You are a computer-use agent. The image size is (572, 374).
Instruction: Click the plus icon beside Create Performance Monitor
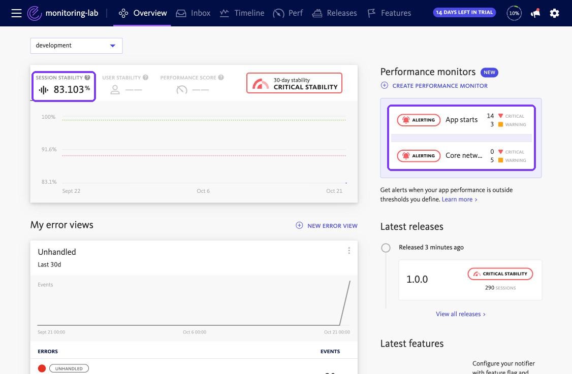[384, 85]
